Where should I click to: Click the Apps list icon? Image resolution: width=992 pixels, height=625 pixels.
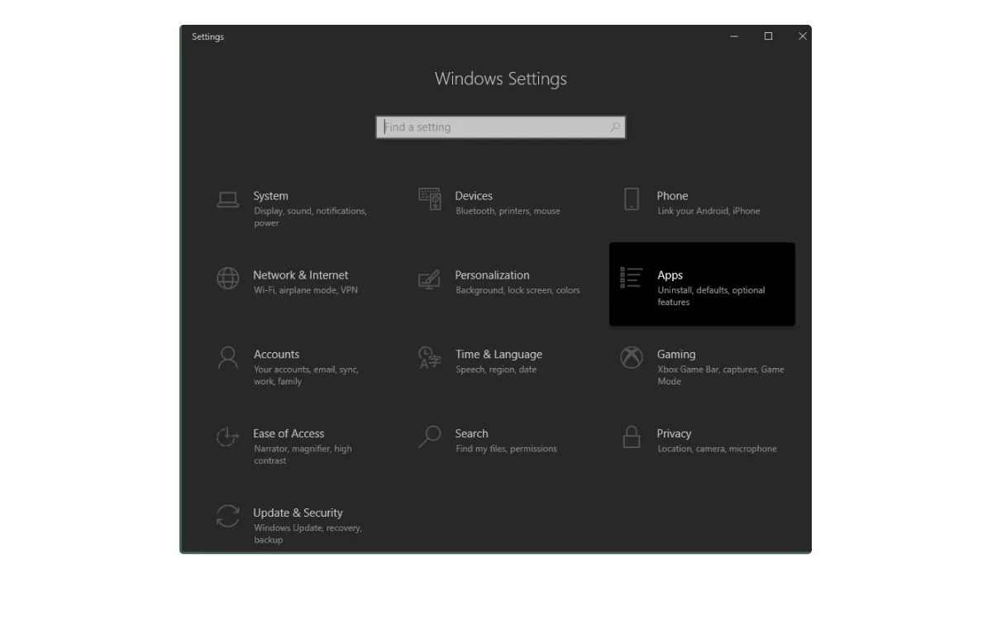coord(632,278)
